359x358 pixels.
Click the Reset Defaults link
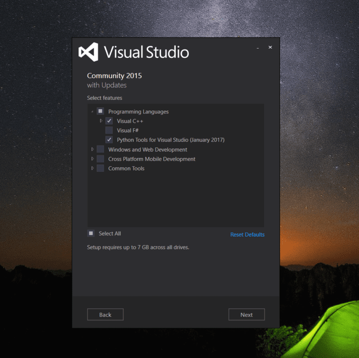point(247,235)
